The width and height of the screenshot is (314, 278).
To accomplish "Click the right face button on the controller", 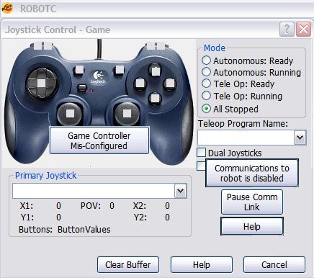I will click(x=170, y=84).
